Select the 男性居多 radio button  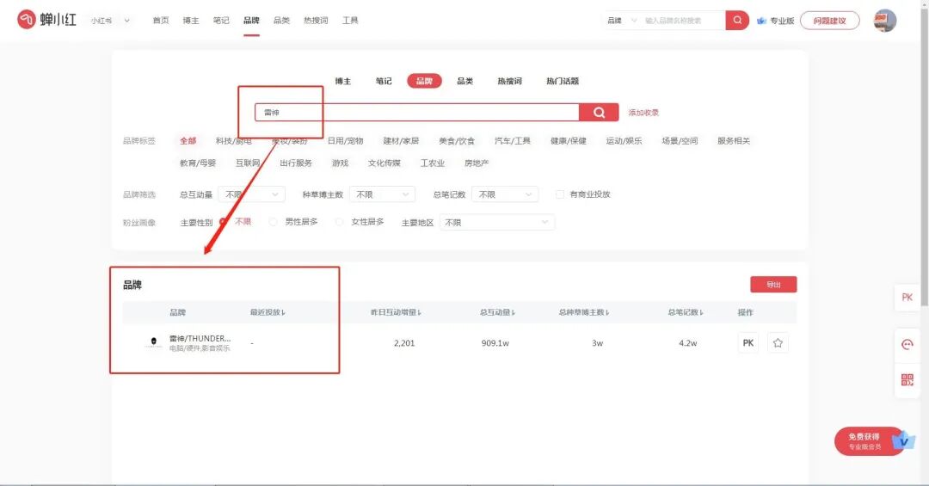[274, 222]
